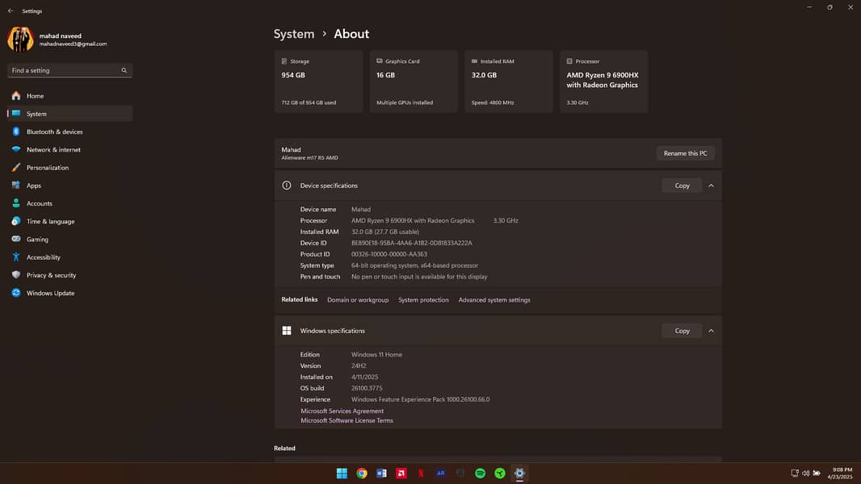Open Accounts settings
The image size is (861, 484).
click(69, 203)
